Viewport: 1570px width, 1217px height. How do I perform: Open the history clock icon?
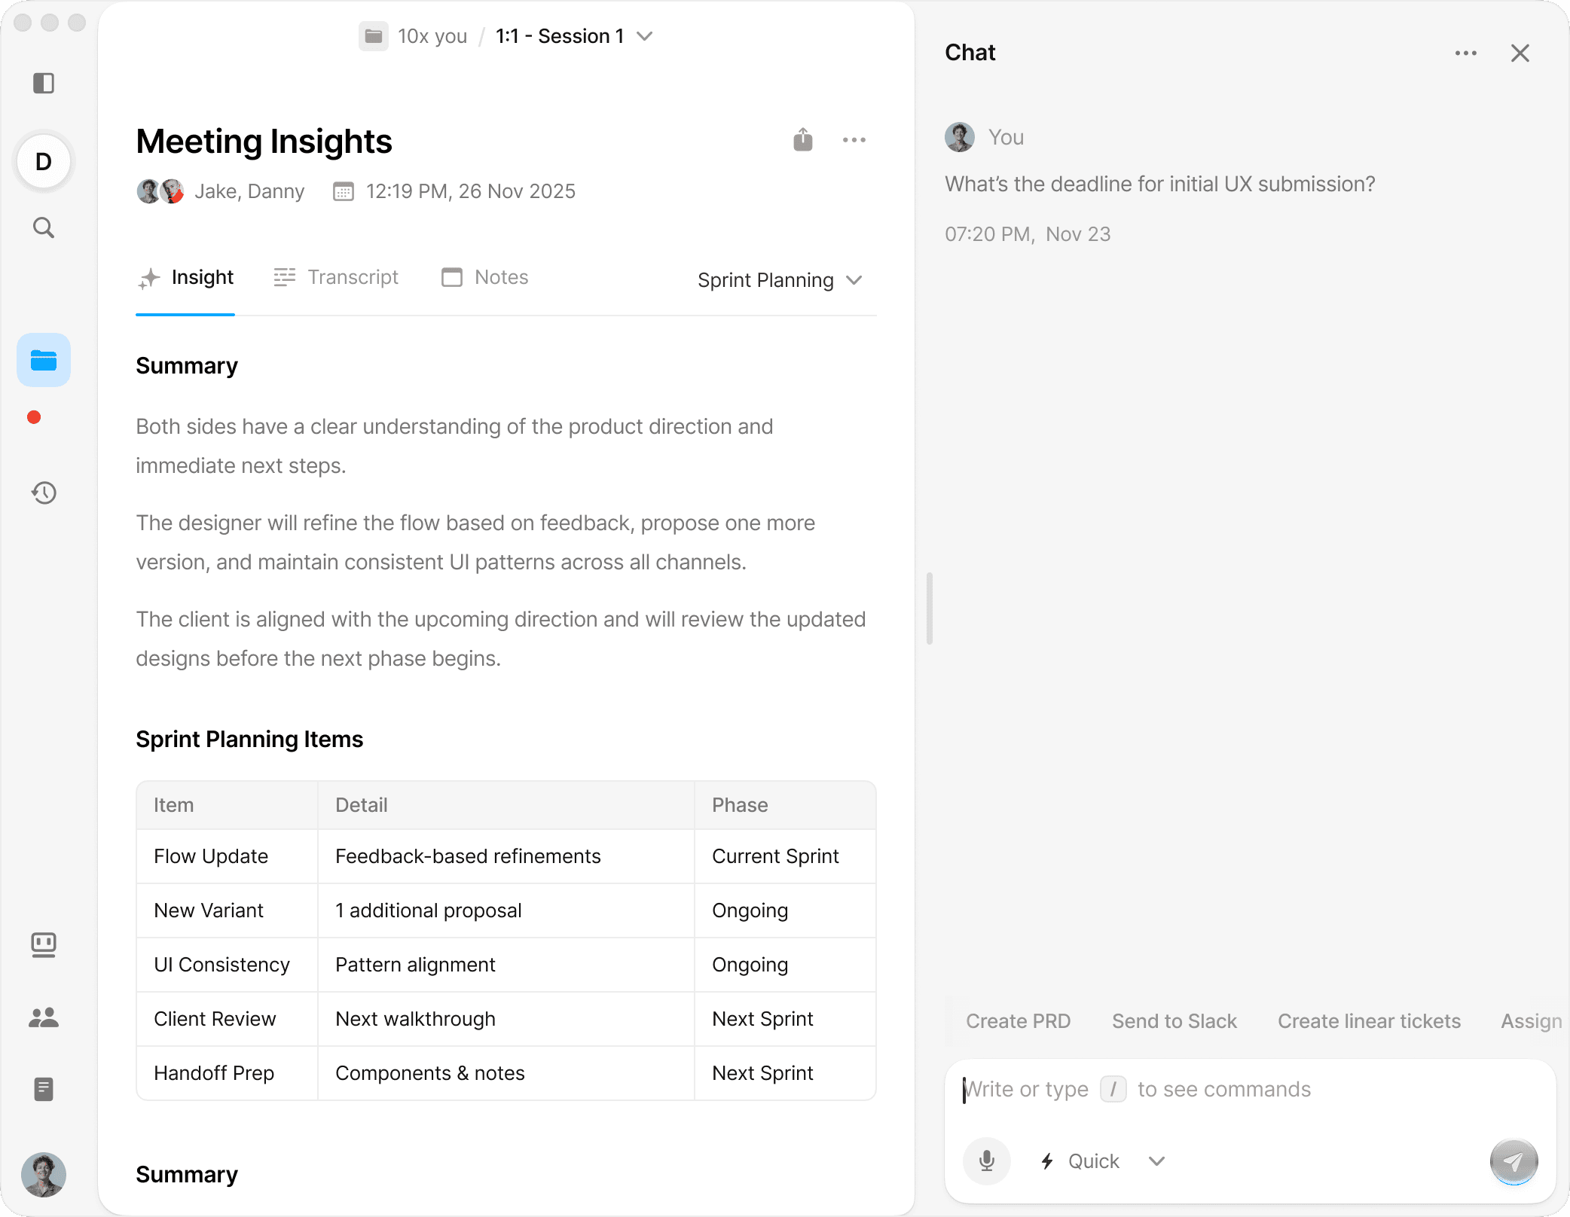44,493
